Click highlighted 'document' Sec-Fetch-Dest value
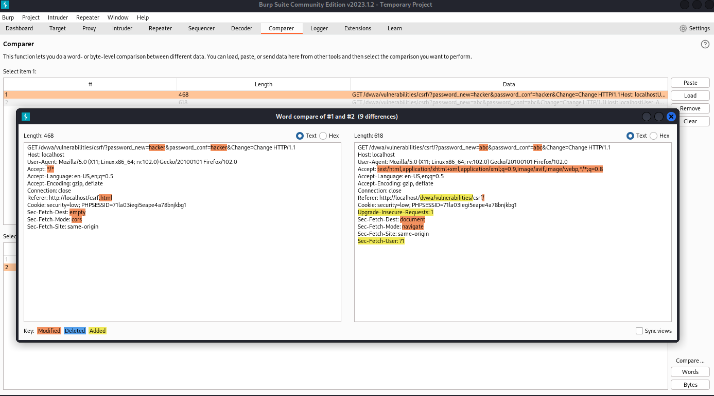 coord(412,219)
